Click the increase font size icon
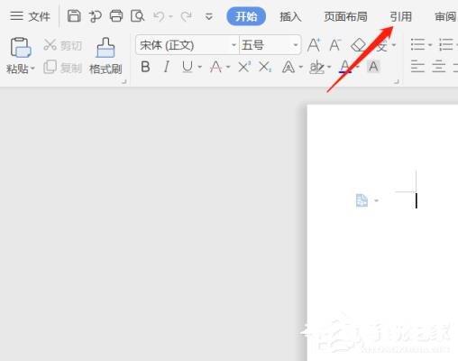458x361 pixels. coord(314,45)
